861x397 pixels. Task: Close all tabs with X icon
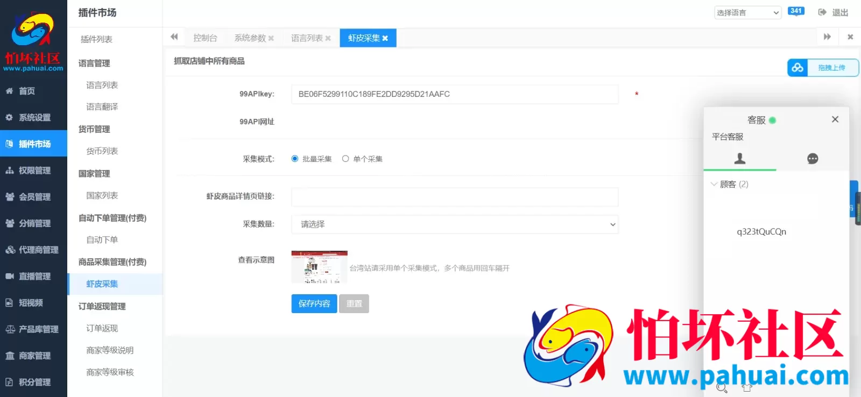850,37
